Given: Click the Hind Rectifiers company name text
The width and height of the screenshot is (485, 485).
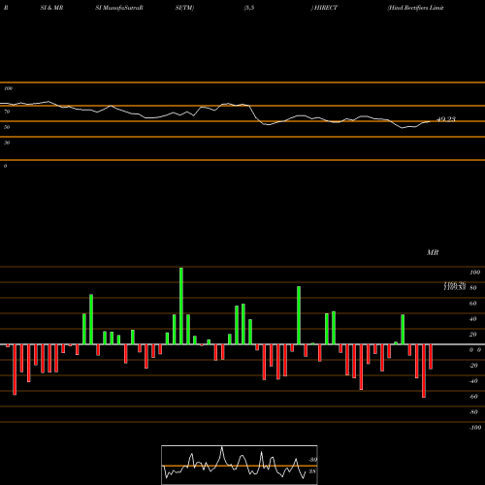Looking at the screenshot, I should 415,8.
